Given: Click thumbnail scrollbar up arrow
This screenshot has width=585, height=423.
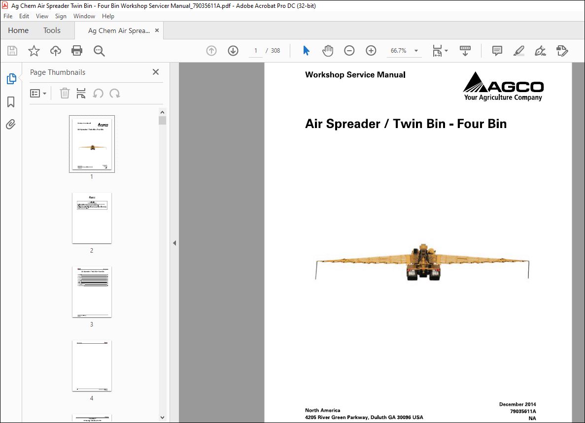Looking at the screenshot, I should [162, 112].
